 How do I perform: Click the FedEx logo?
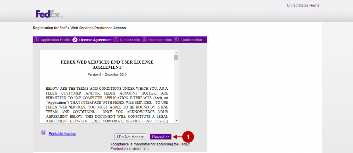(49, 14)
